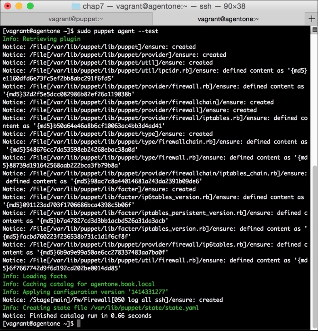
Task: Click the cursor at the final prompt
Action: 79,323
